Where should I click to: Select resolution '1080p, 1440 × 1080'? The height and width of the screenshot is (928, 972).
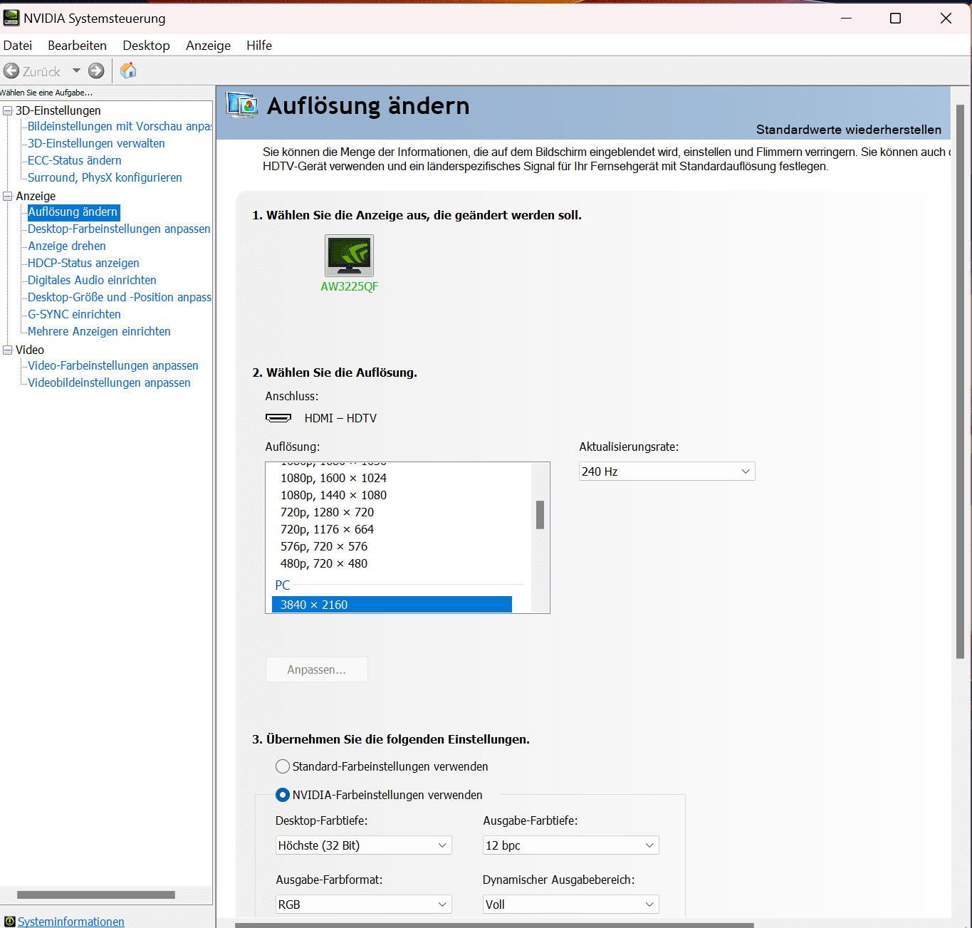(x=333, y=495)
